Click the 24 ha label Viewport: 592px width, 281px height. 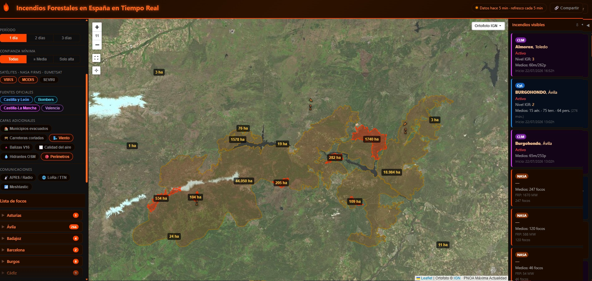pyautogui.click(x=174, y=236)
